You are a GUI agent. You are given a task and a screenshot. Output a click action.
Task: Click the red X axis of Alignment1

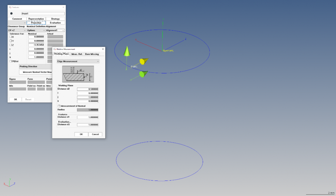149,46
